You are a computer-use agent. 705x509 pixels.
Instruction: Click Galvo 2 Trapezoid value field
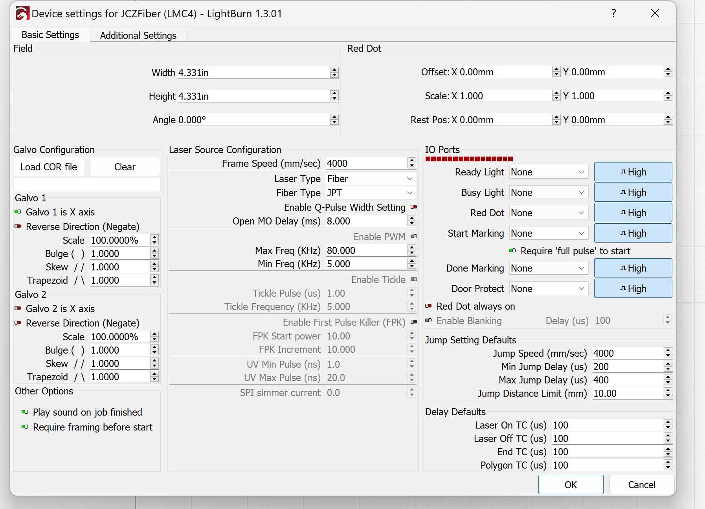[x=119, y=377]
